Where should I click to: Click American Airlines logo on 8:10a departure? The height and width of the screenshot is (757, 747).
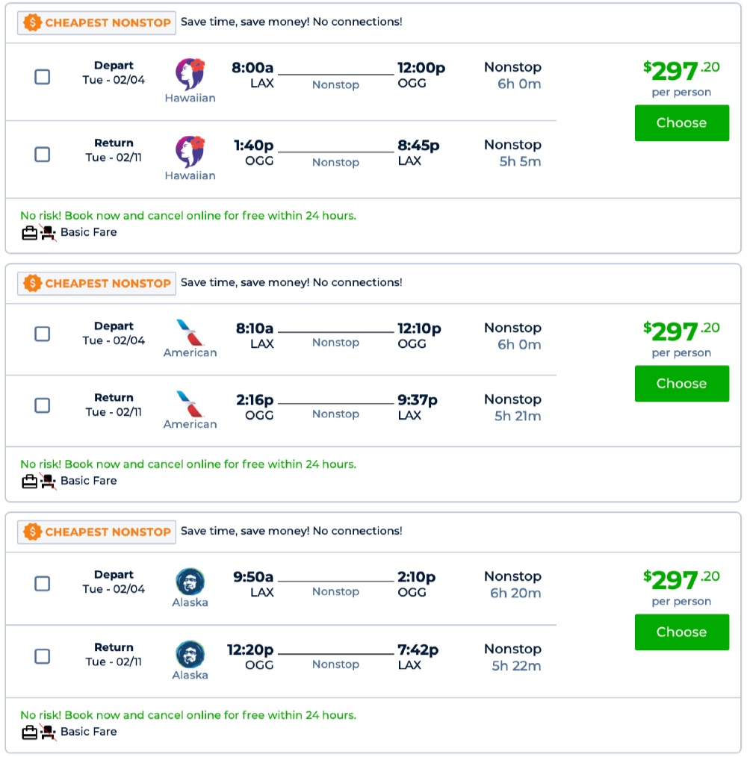(x=190, y=331)
